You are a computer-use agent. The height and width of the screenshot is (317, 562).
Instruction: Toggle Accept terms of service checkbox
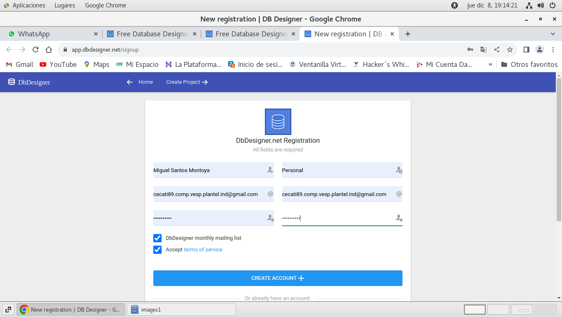click(157, 250)
